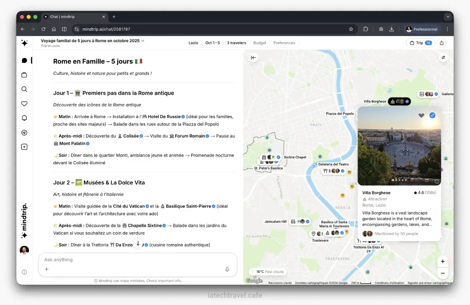Toggle saved checkmark beside Forum Romain

point(208,136)
